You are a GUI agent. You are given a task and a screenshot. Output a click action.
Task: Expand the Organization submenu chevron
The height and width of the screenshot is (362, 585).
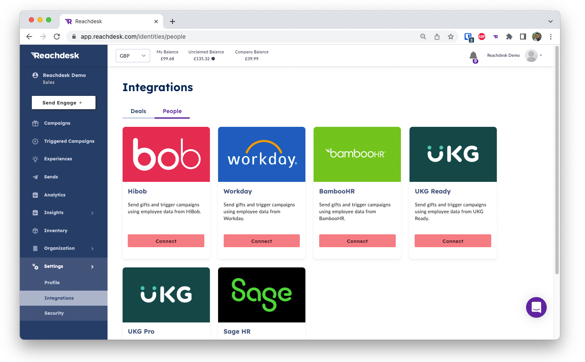click(92, 248)
